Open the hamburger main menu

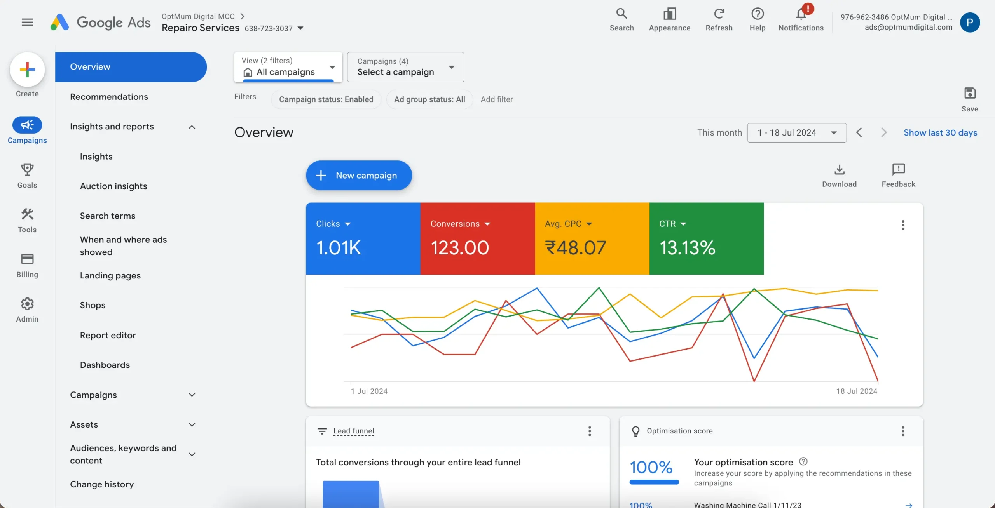click(x=27, y=22)
